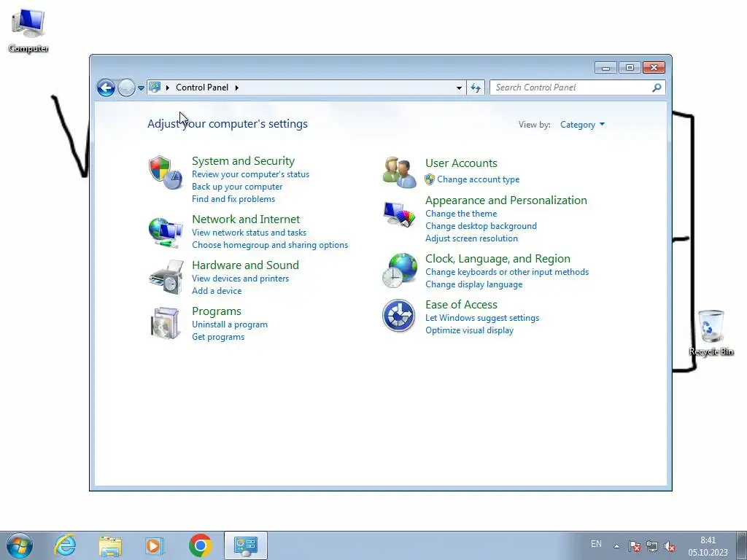Click Change display language link

pyautogui.click(x=473, y=284)
